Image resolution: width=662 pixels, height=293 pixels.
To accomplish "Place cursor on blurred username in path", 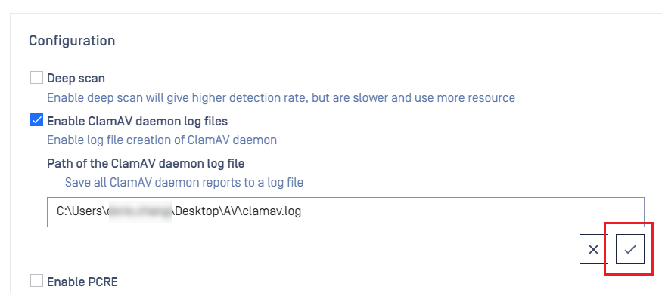I will pos(139,211).
